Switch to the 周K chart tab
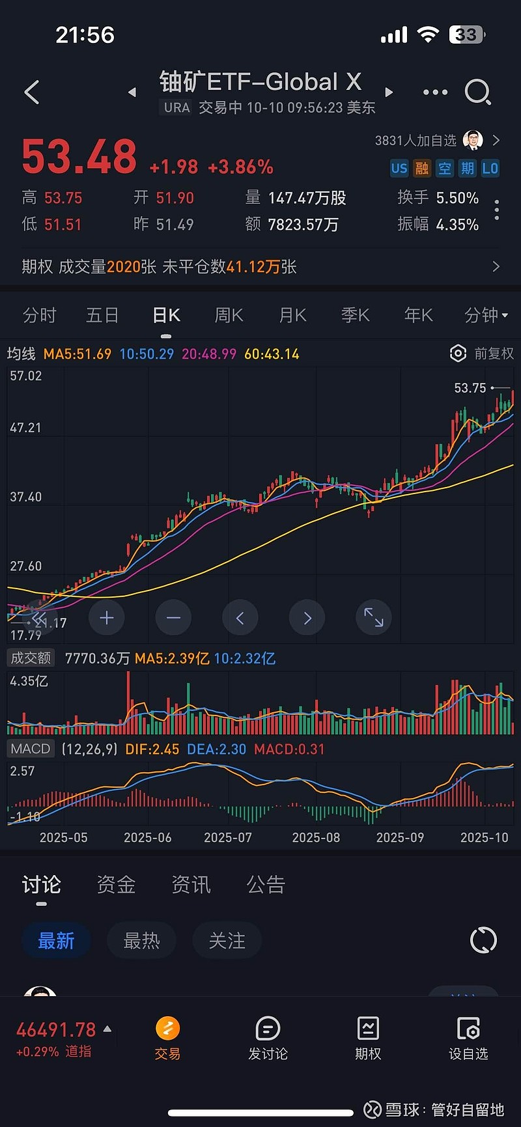This screenshot has height=1127, width=521. [x=229, y=316]
